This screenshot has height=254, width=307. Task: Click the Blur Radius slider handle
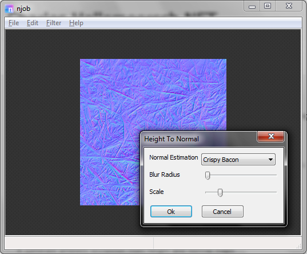point(208,176)
